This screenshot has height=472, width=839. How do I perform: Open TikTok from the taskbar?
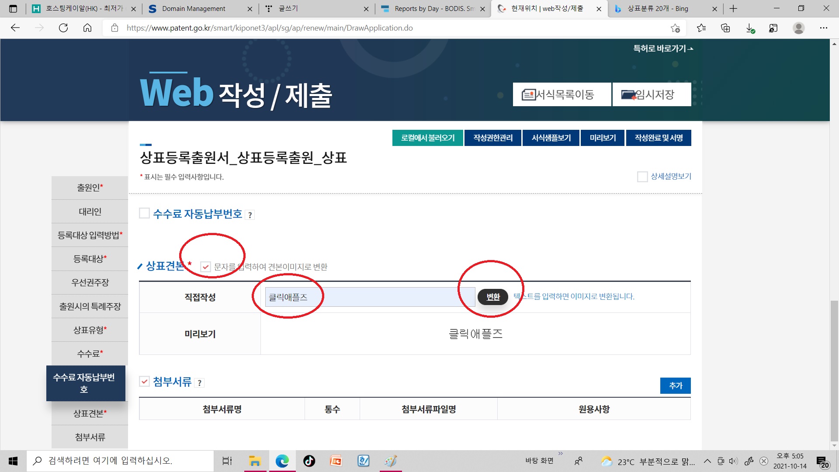309,461
